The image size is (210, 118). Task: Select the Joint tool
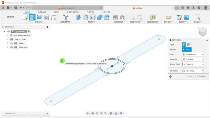pyautogui.click(x=122, y=17)
